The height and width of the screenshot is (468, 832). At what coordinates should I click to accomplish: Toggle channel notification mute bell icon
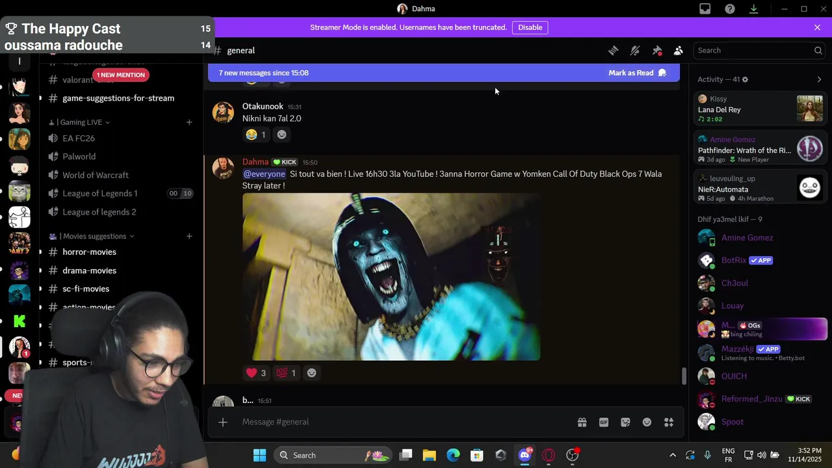click(635, 50)
